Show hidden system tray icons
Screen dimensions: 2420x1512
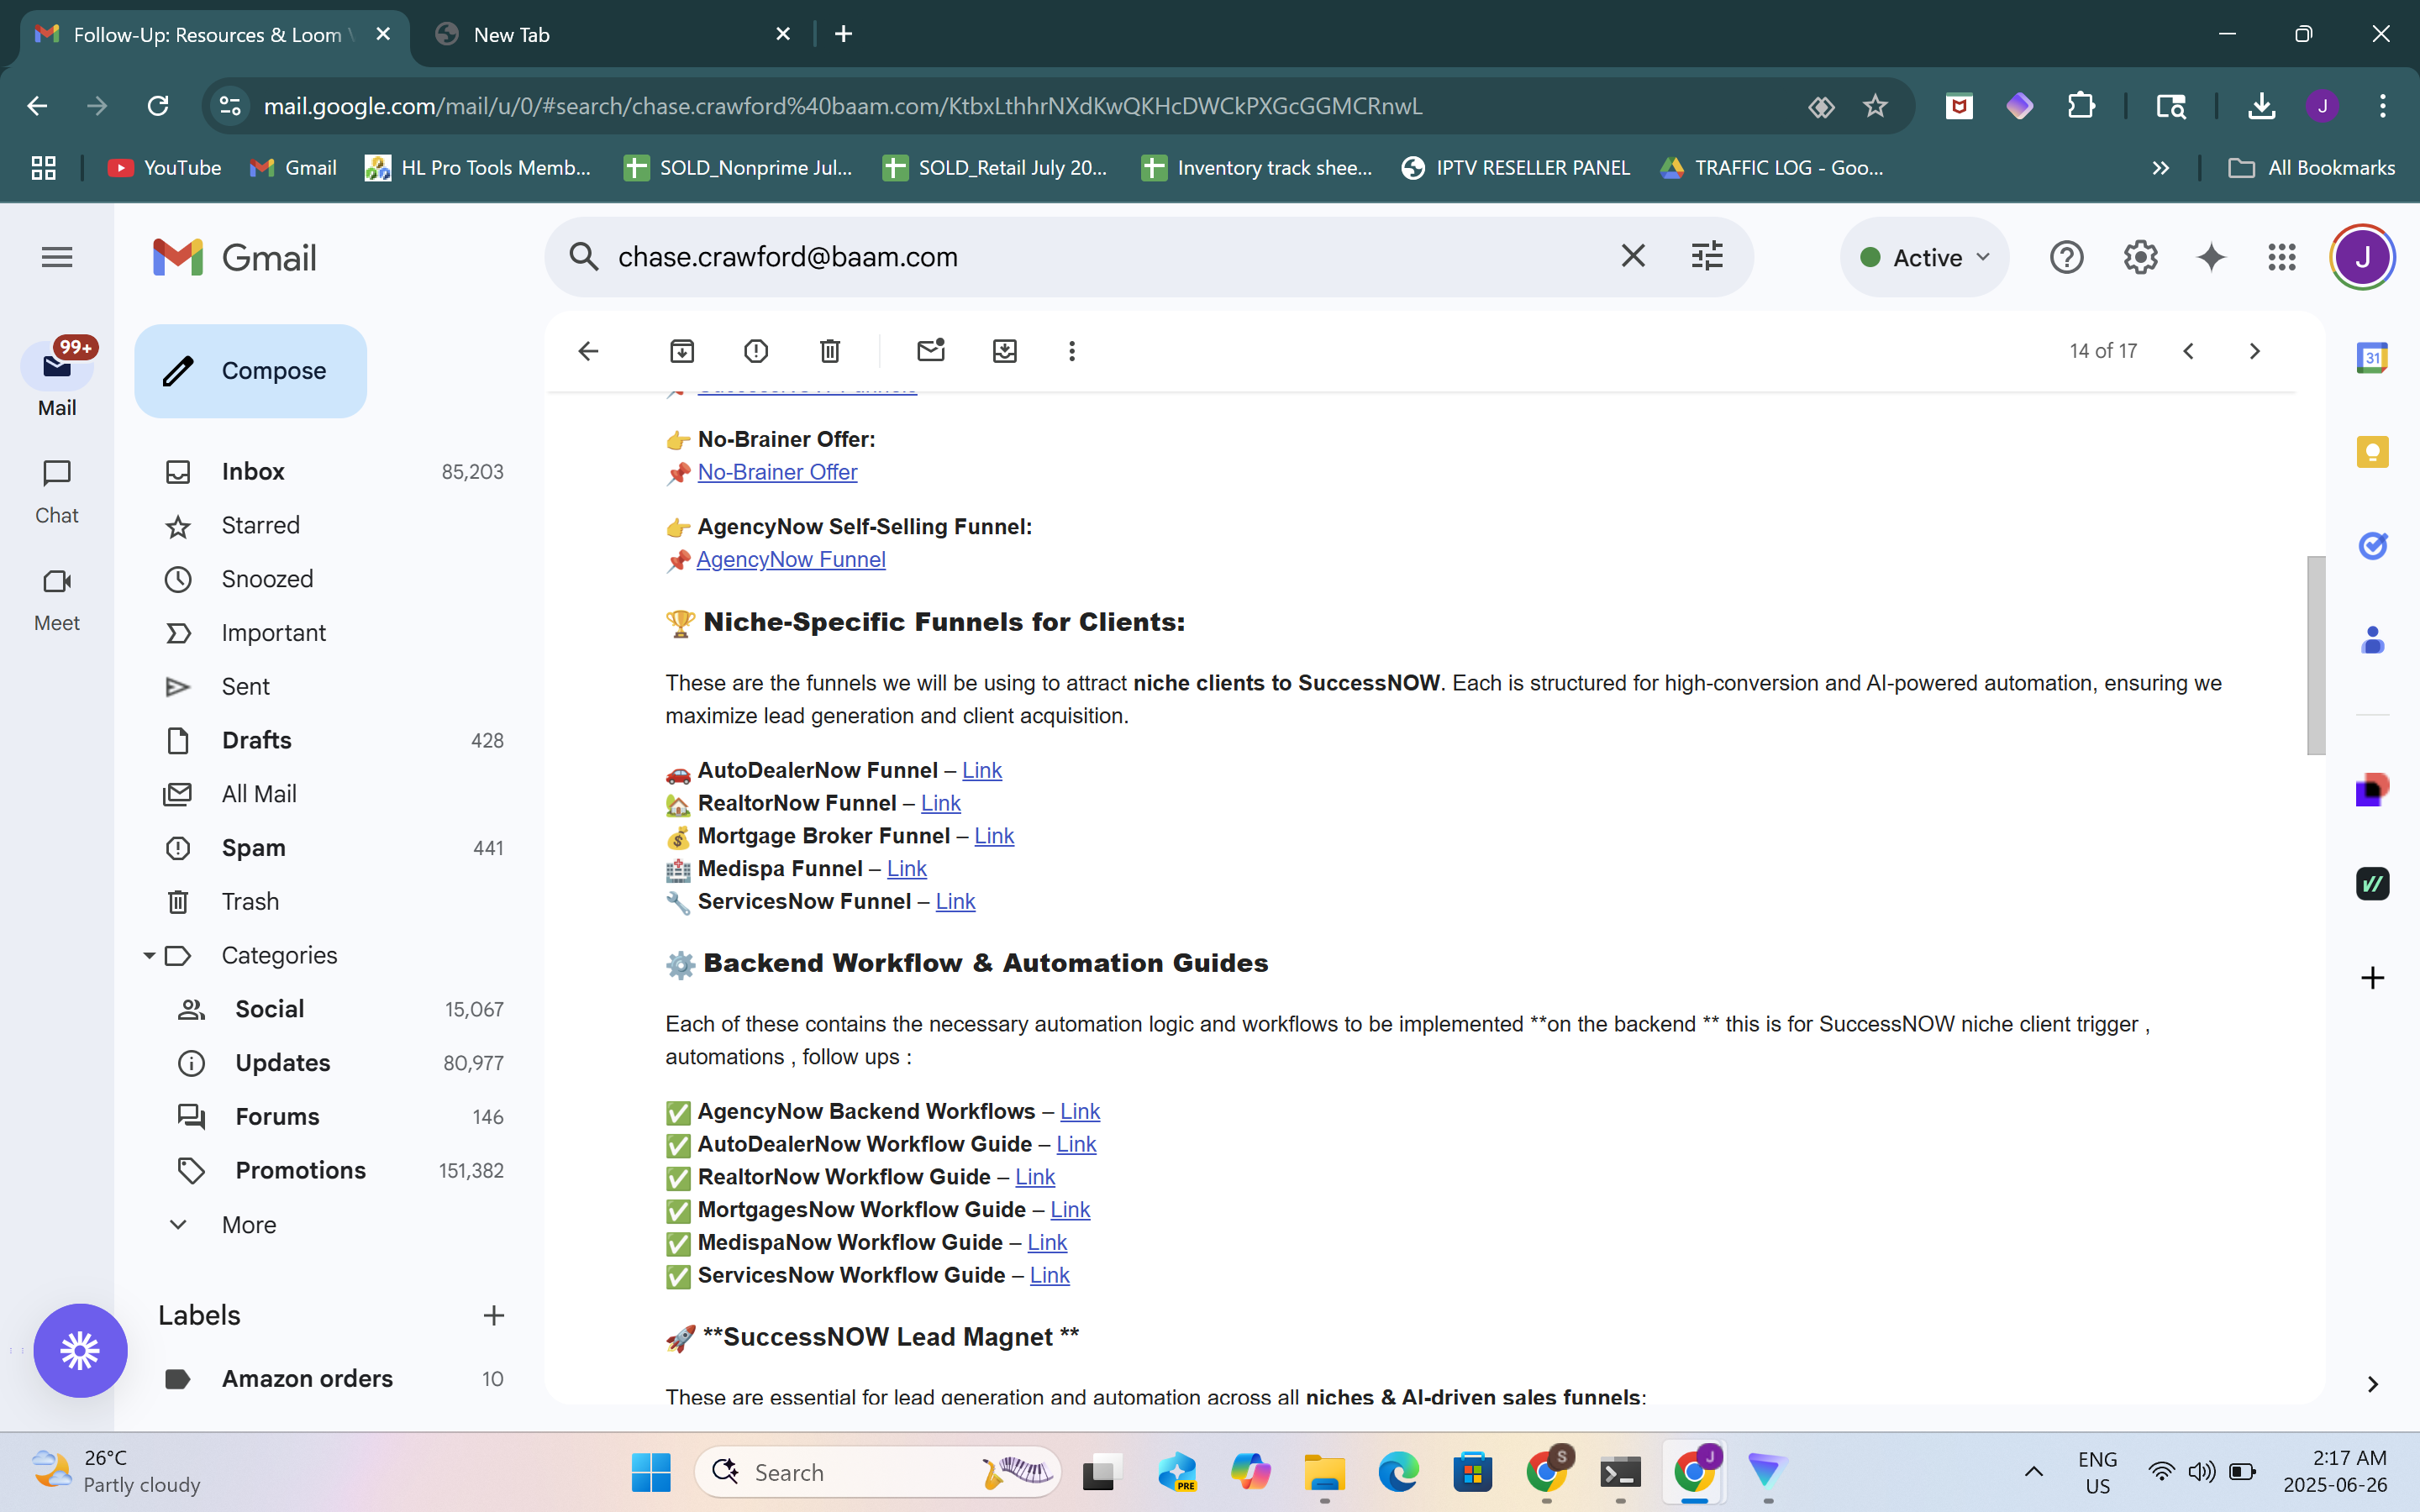click(2033, 1472)
